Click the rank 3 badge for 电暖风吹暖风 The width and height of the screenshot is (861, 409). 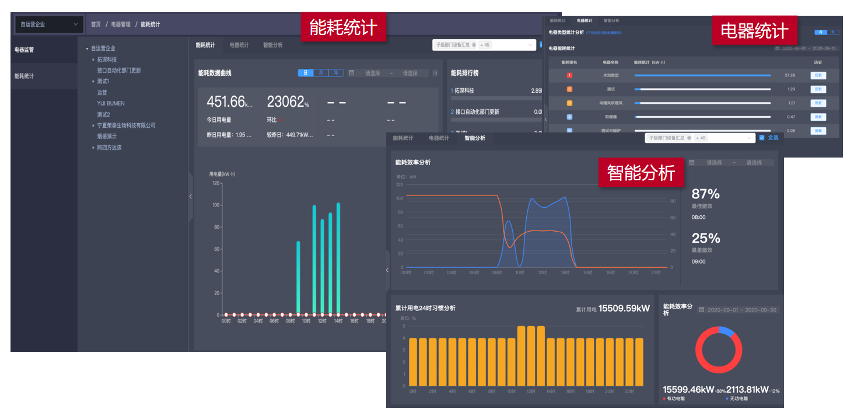tap(569, 103)
